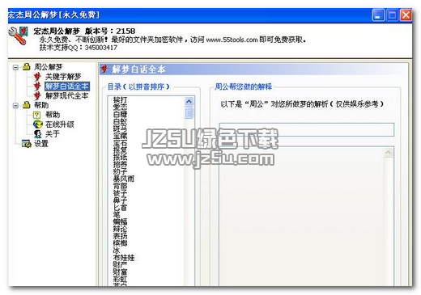Click the empty dream title field
This screenshot has width=421, height=295.
(x=307, y=129)
